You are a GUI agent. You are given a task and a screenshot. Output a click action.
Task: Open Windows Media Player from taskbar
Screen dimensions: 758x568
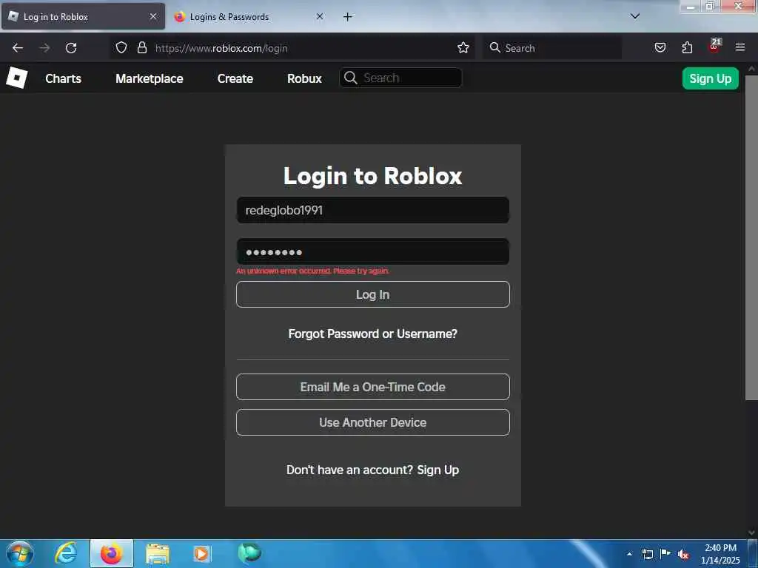coord(201,553)
